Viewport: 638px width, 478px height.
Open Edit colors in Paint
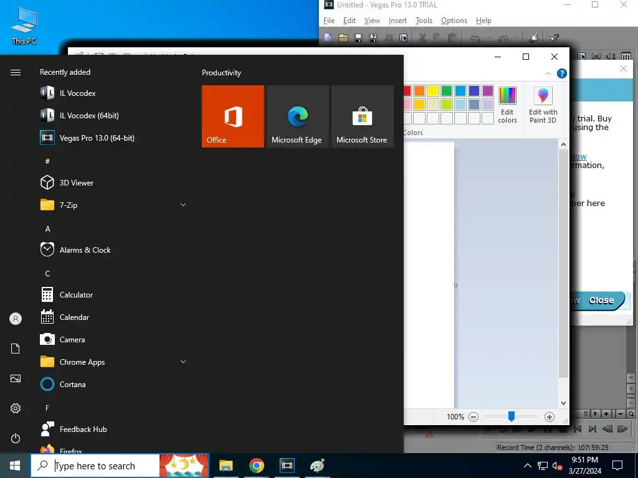507,105
